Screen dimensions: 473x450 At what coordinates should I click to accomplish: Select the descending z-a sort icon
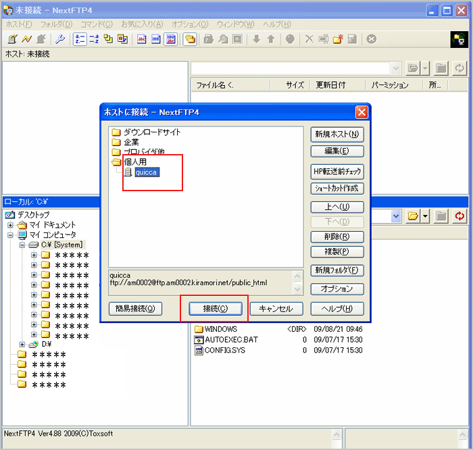pos(94,39)
